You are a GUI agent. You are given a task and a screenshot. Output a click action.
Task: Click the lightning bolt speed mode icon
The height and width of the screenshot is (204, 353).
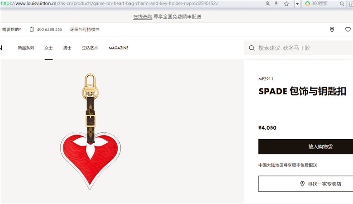(x=276, y=3)
